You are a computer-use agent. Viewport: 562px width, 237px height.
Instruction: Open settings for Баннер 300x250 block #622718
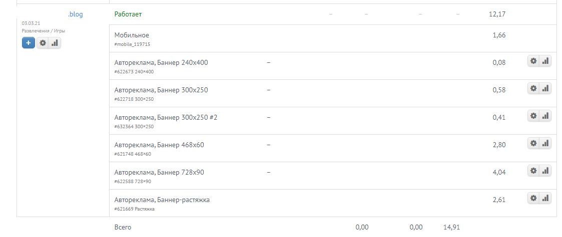(533, 88)
